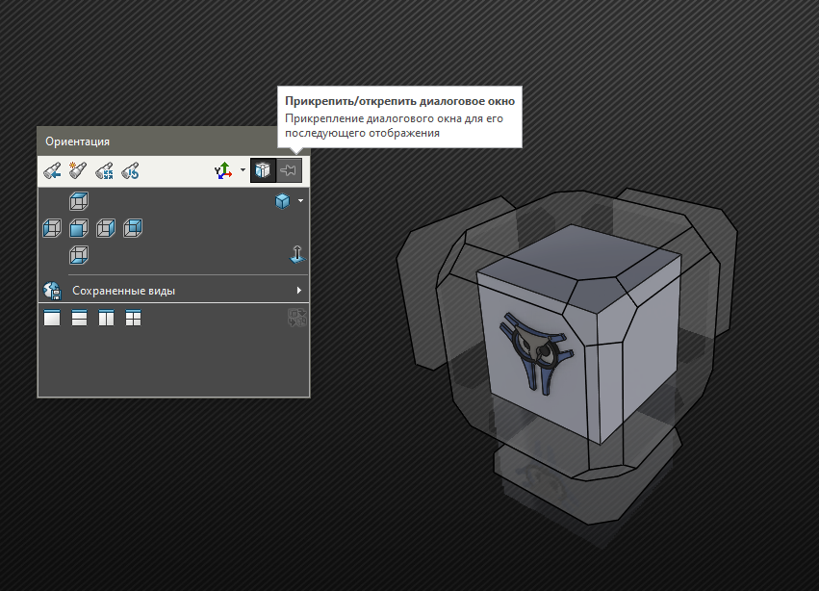Select the Right standard view cube

pos(106,228)
